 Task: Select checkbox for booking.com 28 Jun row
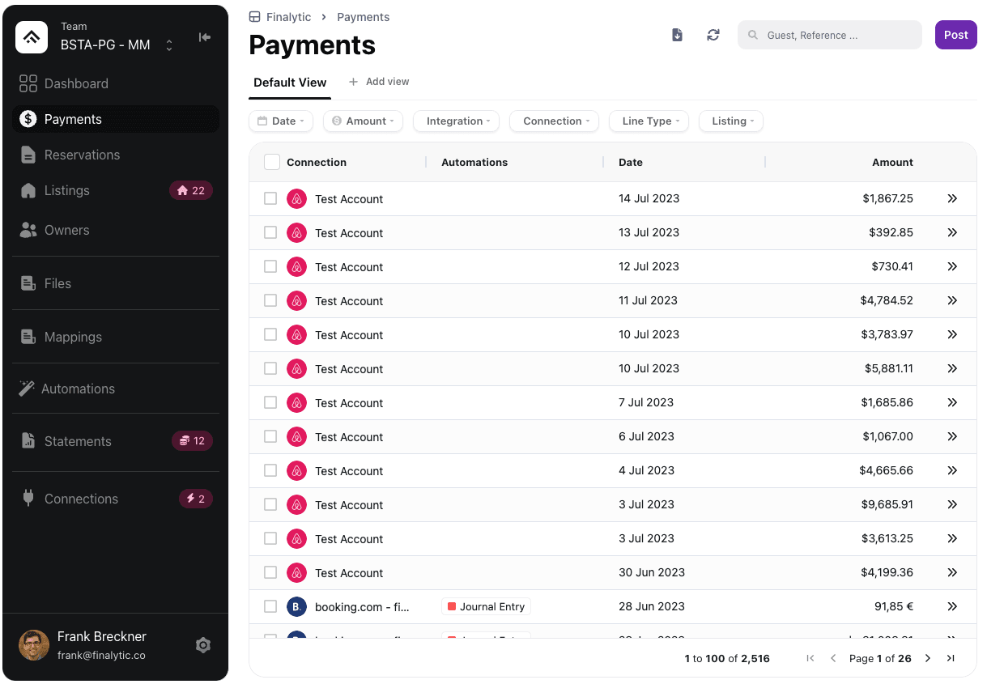270,606
